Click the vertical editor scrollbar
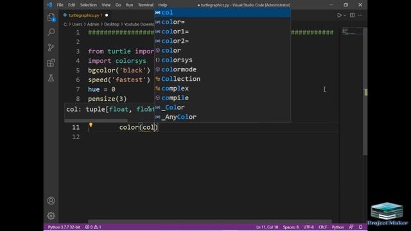The height and width of the screenshot is (231, 411). click(365, 92)
